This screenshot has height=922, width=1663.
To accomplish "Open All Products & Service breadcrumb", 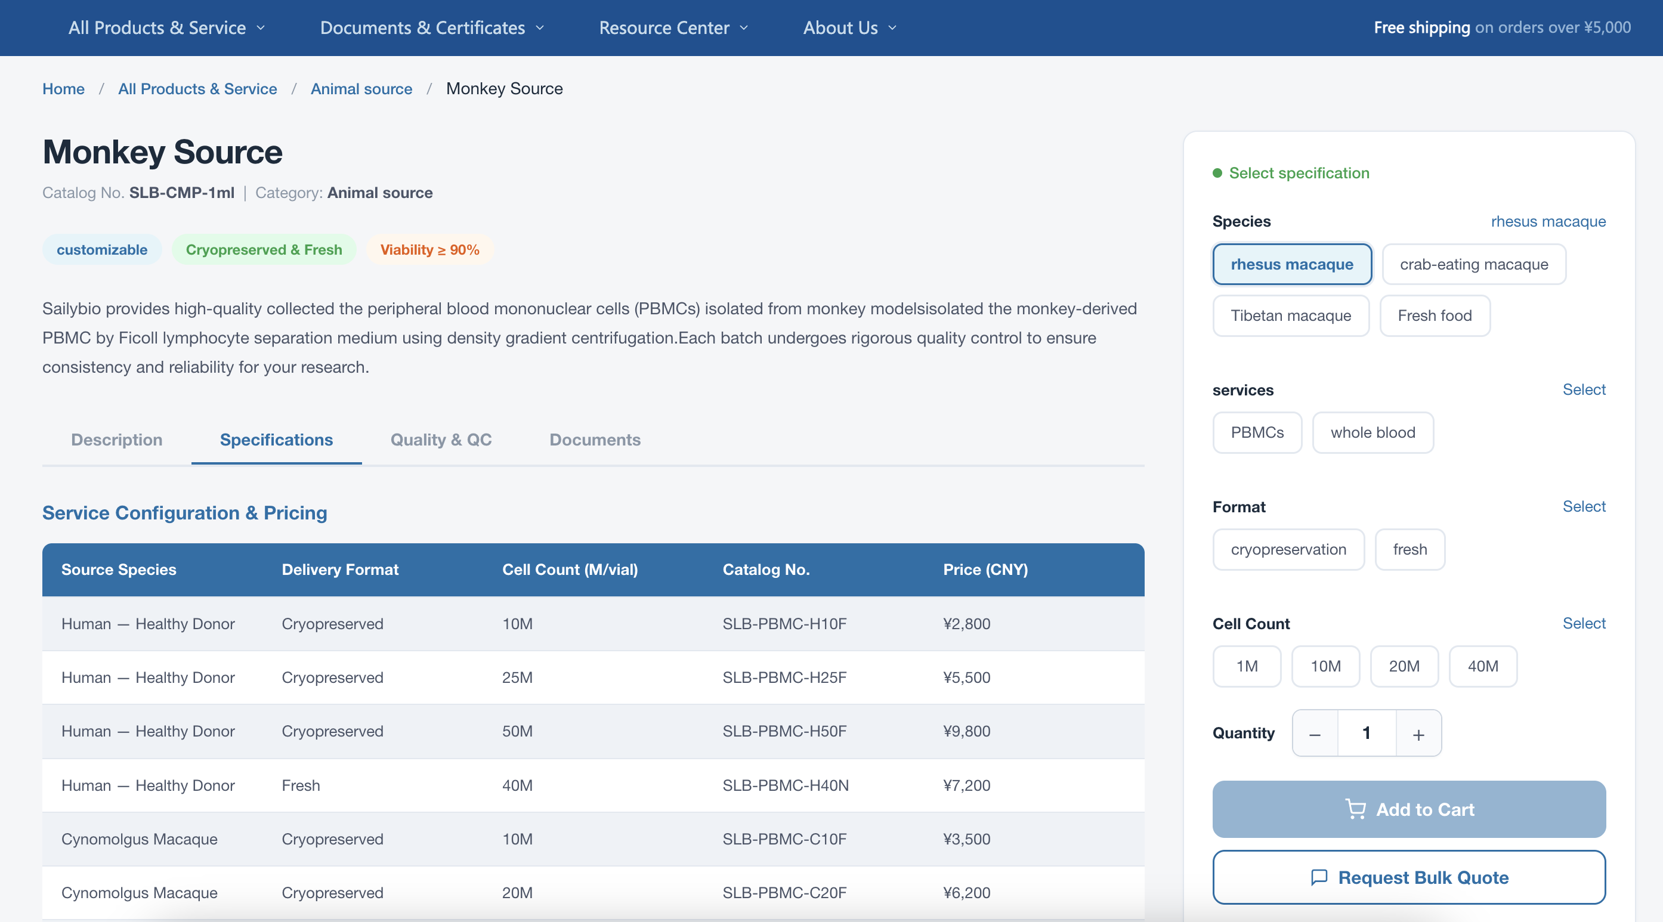I will (x=197, y=88).
